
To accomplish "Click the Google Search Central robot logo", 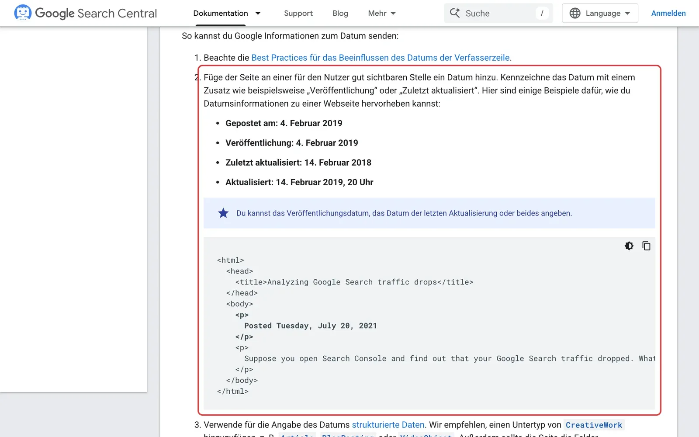I will [23, 13].
